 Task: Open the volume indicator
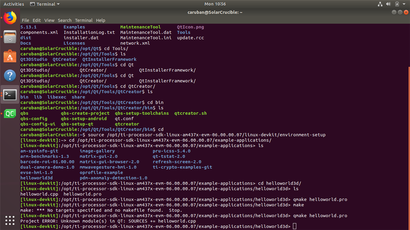click(x=388, y=4)
